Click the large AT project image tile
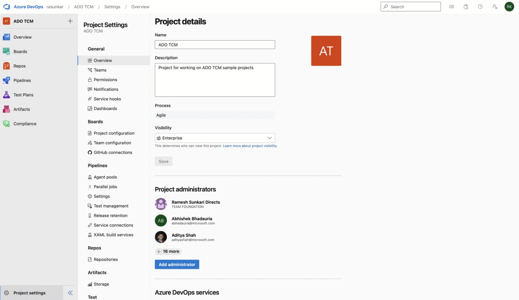Screen dimensions: 519x300 pyautogui.click(x=326, y=51)
